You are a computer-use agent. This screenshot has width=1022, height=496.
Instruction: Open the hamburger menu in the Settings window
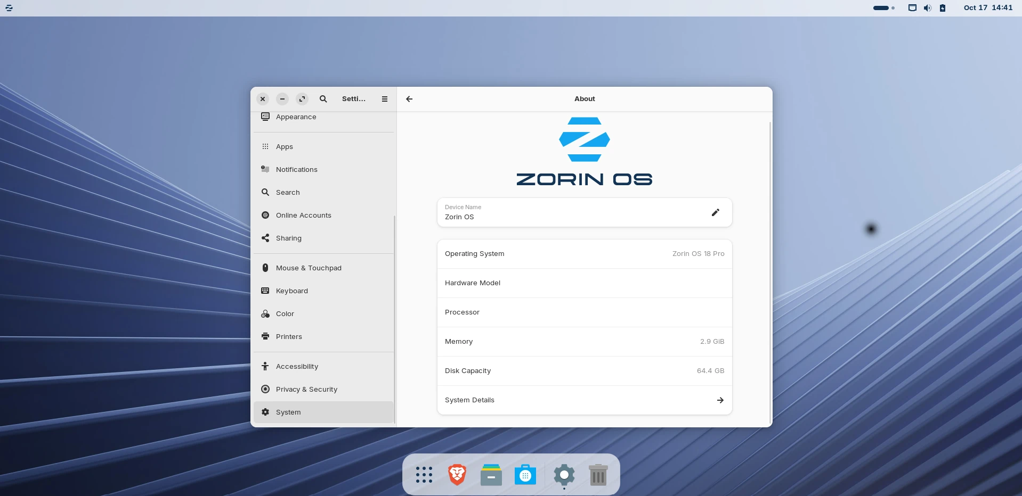(x=384, y=99)
